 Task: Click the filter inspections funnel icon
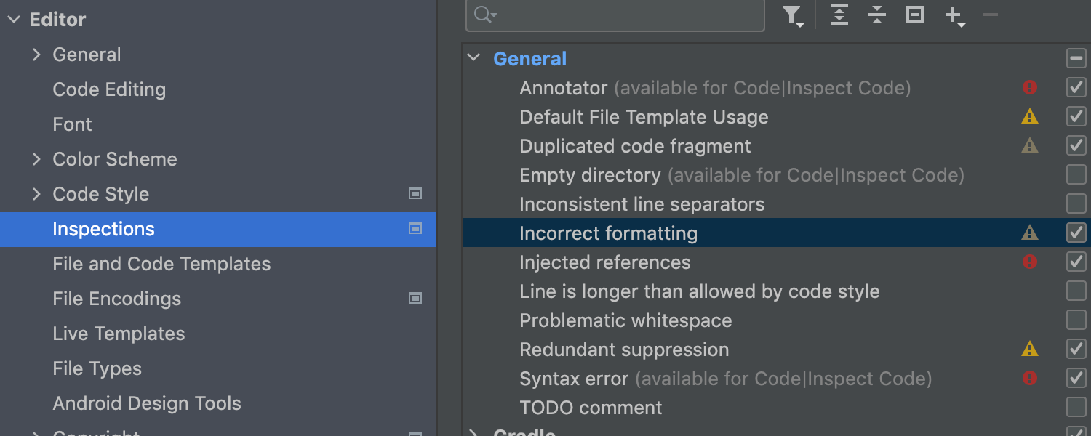(792, 15)
